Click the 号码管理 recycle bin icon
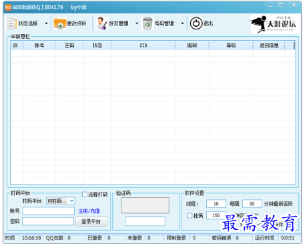The width and height of the screenshot is (303, 244). [147, 23]
